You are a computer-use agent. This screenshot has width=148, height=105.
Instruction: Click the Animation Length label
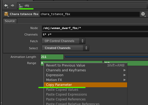coord(23,57)
